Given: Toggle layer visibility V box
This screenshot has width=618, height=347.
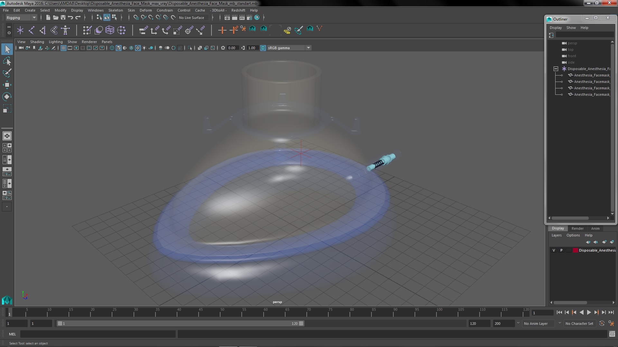Looking at the screenshot, I should [554, 250].
